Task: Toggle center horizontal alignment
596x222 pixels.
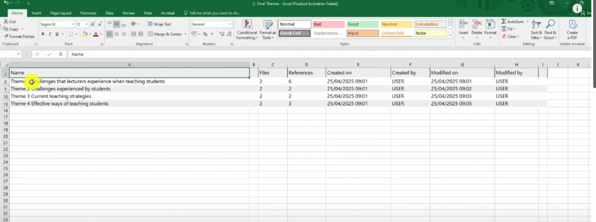Action: (x=116, y=34)
